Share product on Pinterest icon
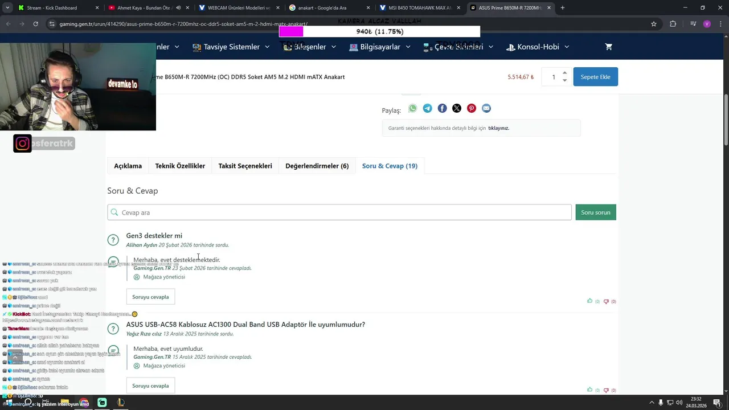The width and height of the screenshot is (729, 410). (x=472, y=108)
